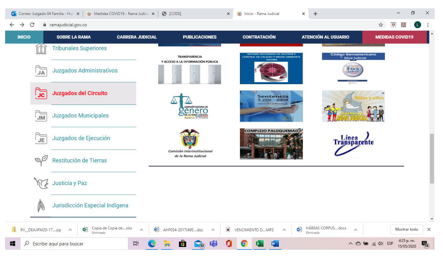Open the CONTRATACIÓN menu
The height and width of the screenshot is (259, 443).
259,37
